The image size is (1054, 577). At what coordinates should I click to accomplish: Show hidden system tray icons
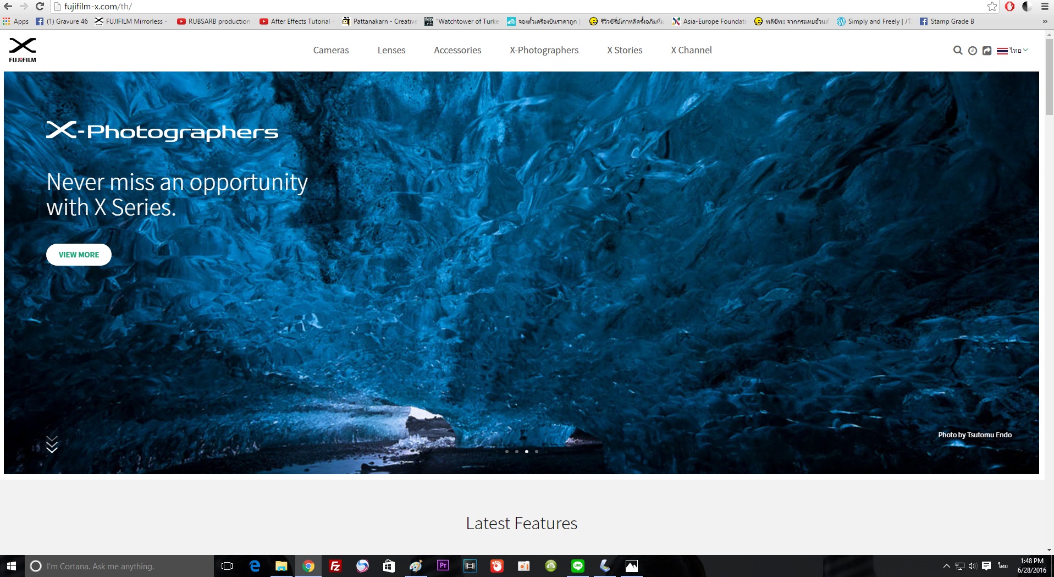click(x=946, y=566)
